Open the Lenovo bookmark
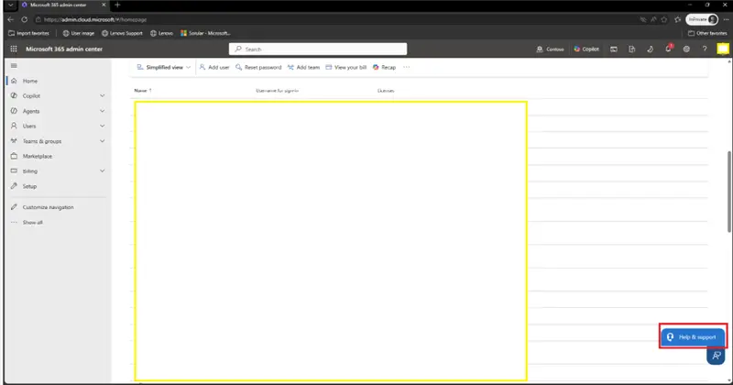The width and height of the screenshot is (733, 385). [x=162, y=33]
